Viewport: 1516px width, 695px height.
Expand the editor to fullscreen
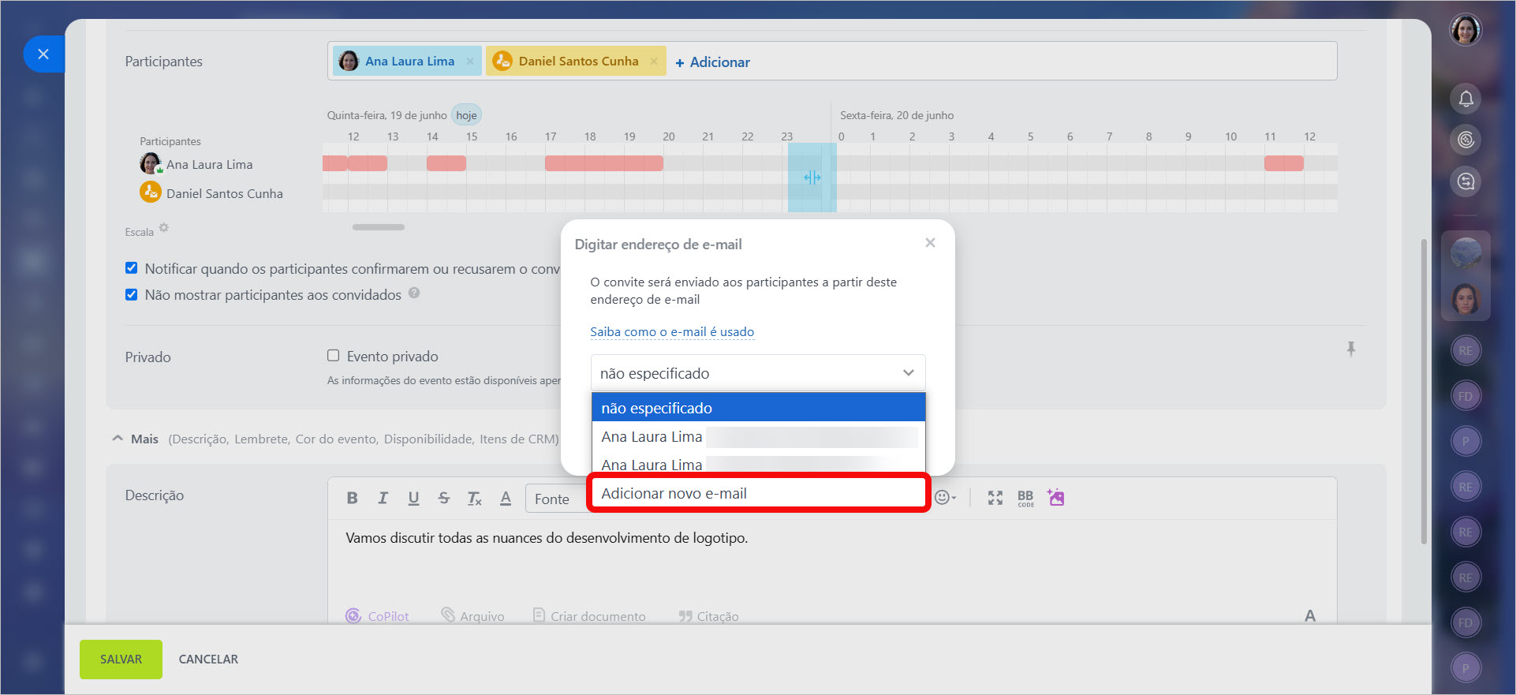pos(995,497)
